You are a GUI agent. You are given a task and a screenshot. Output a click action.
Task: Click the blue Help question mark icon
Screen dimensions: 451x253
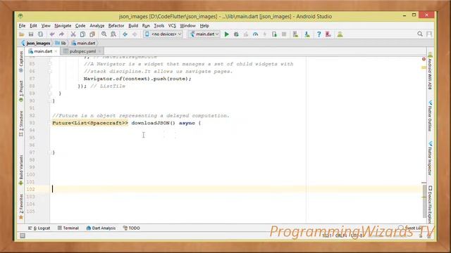[319, 34]
